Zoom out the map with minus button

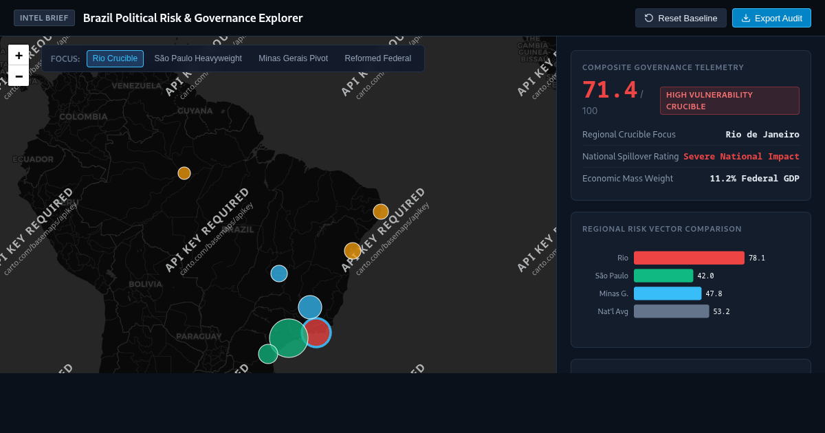click(19, 76)
